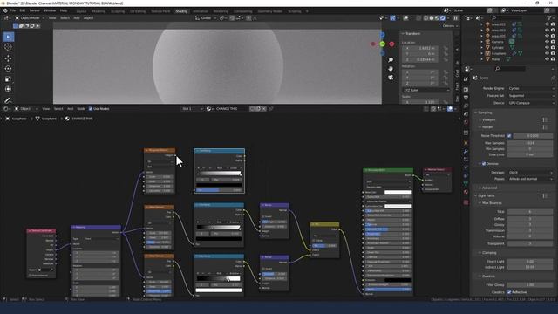Pause viewport render preview
558x314 pixels.
455,17
